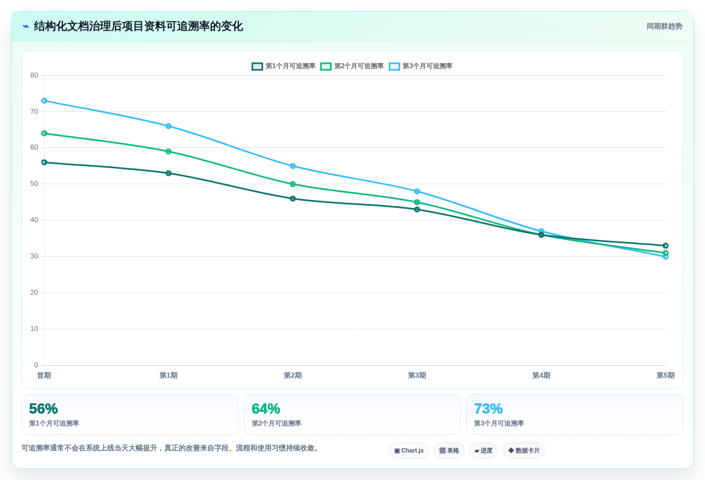
Task: Select the Chart.js tag chip
Action: click(x=409, y=451)
